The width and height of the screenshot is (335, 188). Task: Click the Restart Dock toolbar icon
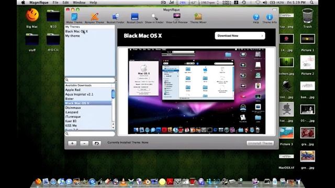tap(135, 17)
